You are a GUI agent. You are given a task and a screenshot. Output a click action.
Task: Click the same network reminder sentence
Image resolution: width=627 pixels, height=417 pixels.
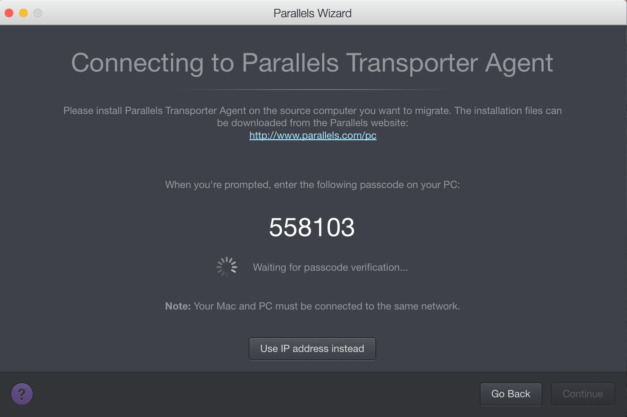(327, 306)
